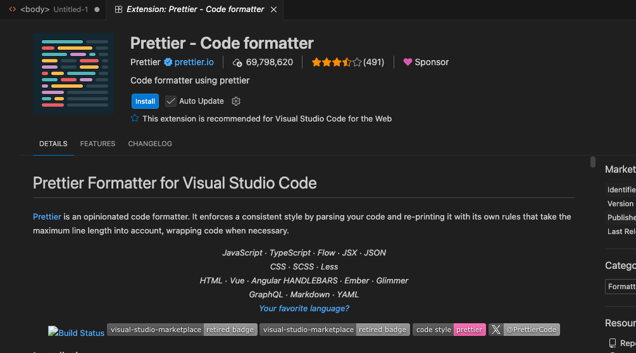Install the Prettier extension

(x=145, y=101)
